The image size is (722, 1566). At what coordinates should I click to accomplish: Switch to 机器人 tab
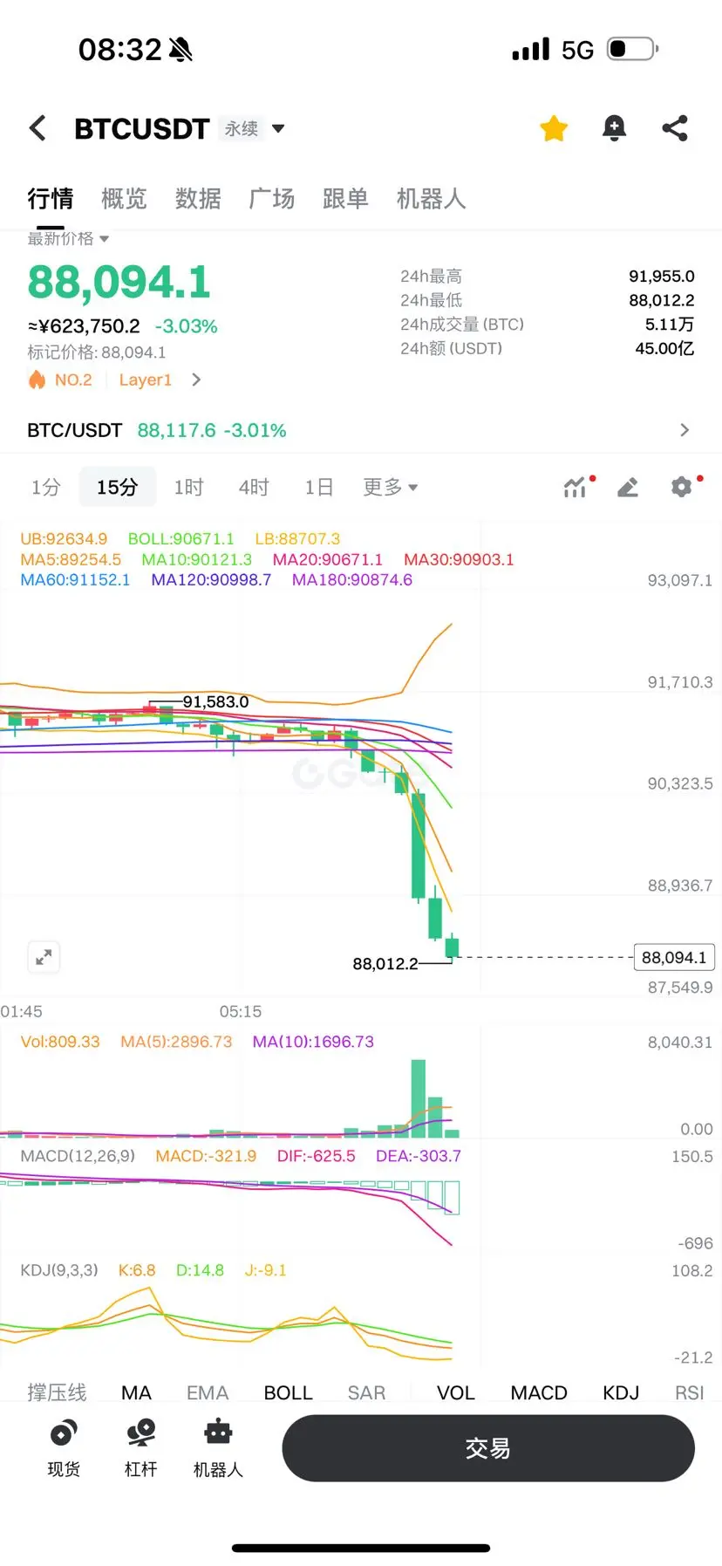tap(431, 199)
